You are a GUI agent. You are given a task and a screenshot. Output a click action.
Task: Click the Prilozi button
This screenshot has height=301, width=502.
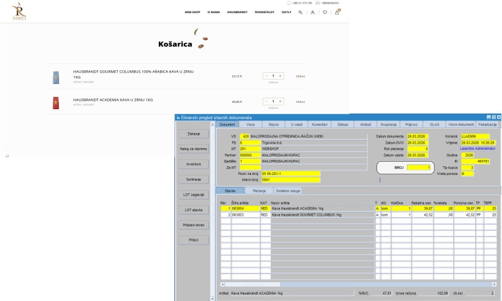click(194, 240)
